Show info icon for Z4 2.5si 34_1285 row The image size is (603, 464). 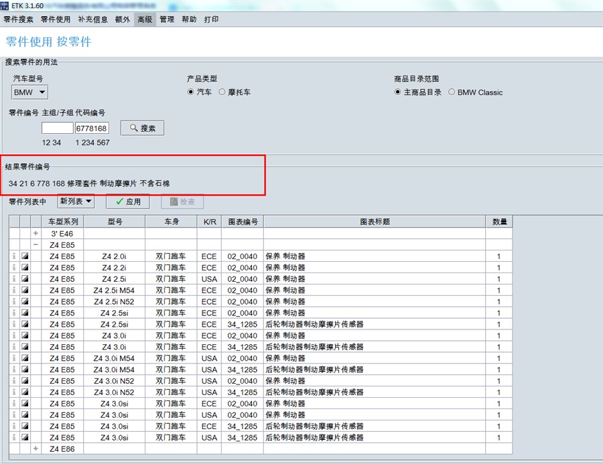click(x=14, y=324)
